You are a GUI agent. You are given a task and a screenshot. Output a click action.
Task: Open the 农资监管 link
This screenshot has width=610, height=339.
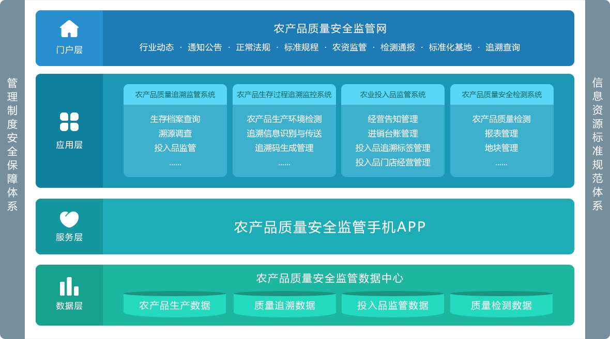[x=349, y=47]
